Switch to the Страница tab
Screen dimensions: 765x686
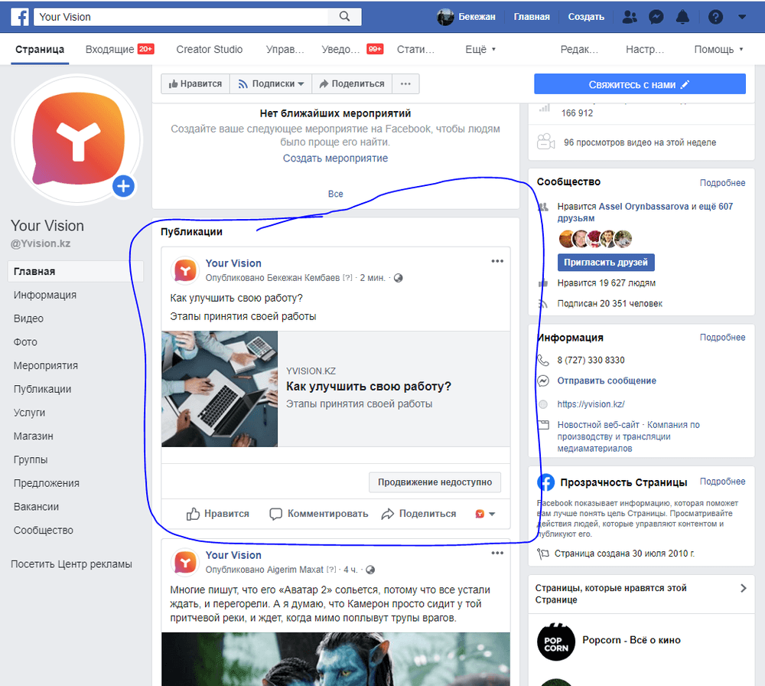[x=40, y=49]
